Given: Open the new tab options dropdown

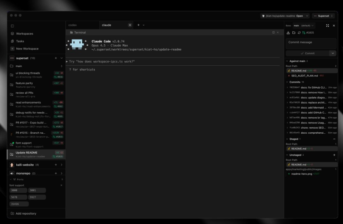Looking at the screenshot, I should tap(144, 25).
